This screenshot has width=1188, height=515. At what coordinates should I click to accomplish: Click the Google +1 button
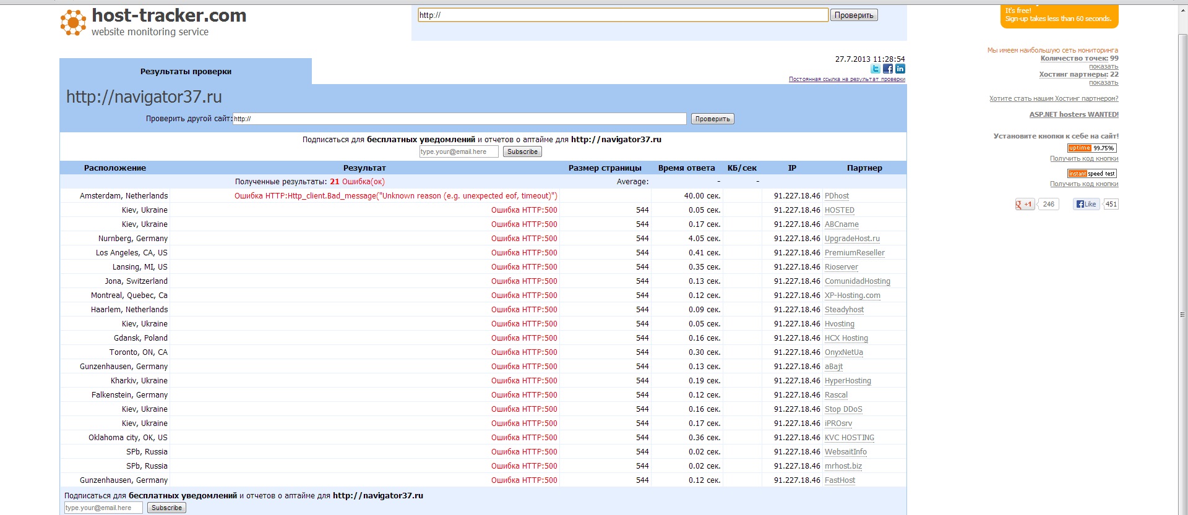pyautogui.click(x=1025, y=204)
